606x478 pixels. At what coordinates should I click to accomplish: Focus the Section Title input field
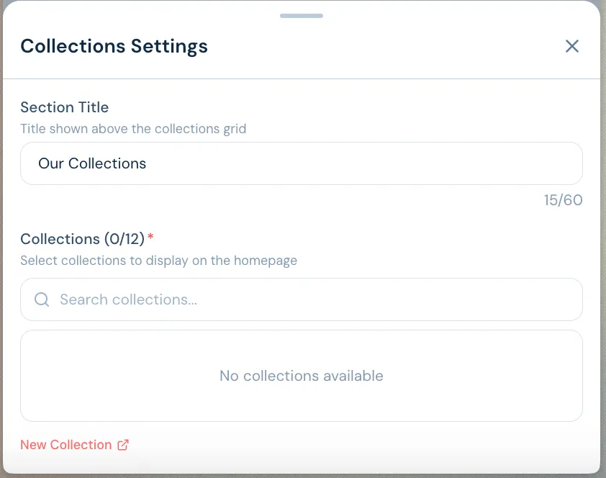(301, 163)
